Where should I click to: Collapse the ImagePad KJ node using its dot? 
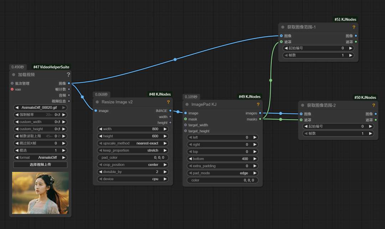[x=187, y=105]
